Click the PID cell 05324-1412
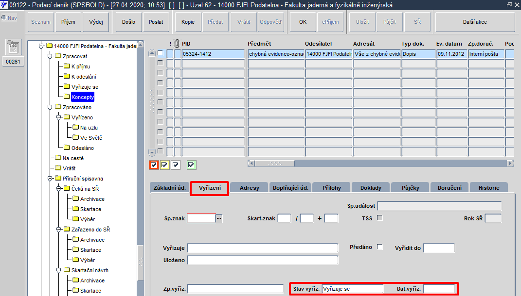The width and height of the screenshot is (521, 296). pyautogui.click(x=213, y=54)
